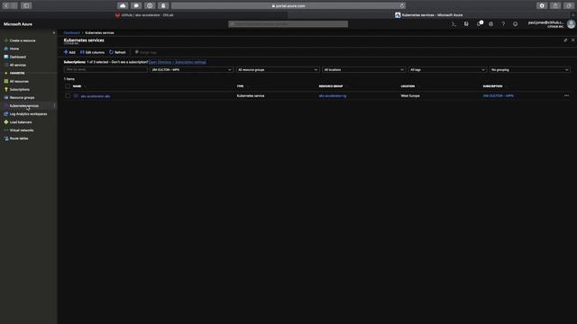Toggle the select-all checkbox in table header

(x=68, y=86)
